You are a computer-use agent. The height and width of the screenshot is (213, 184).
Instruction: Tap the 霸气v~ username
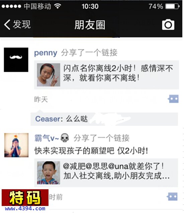pyautogui.click(x=47, y=138)
